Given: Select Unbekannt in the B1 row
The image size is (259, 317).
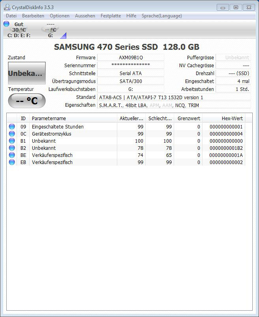Looking at the screenshot, I should coord(44,141).
